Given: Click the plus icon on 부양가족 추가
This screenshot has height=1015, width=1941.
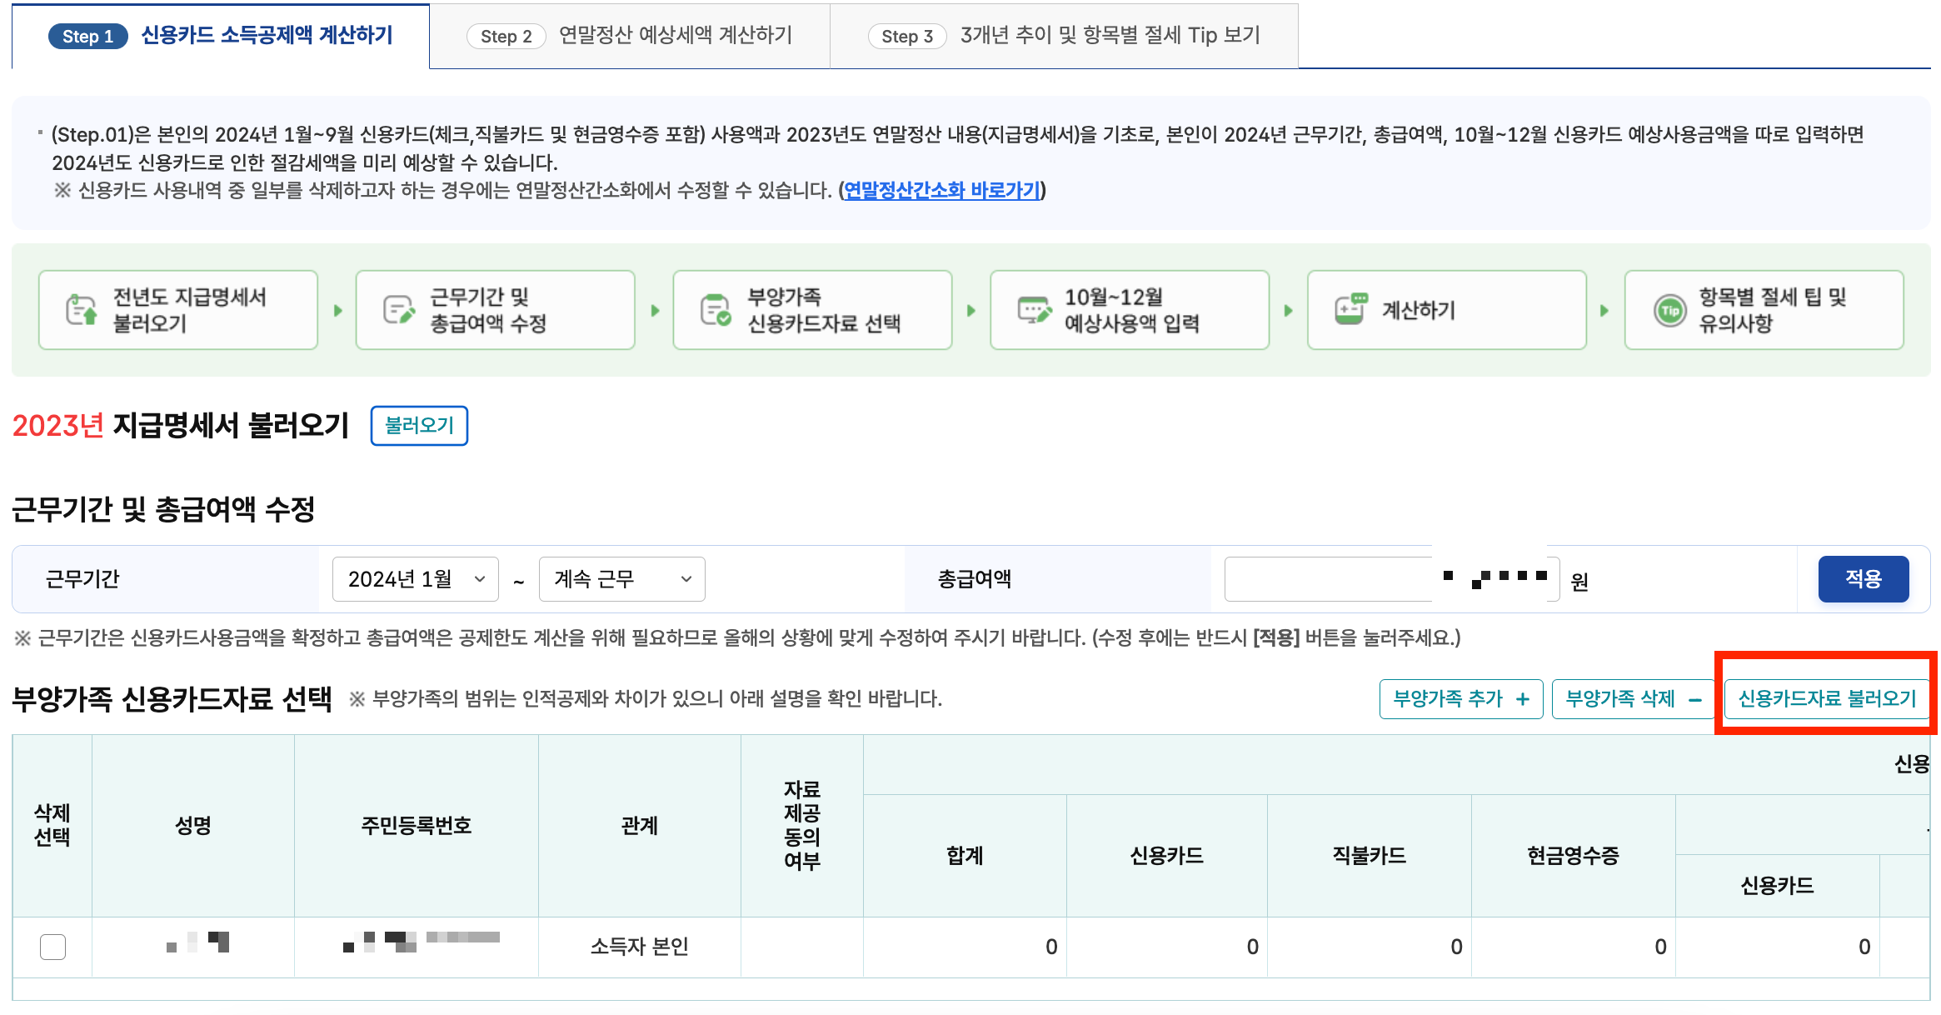Looking at the screenshot, I should point(1523,699).
